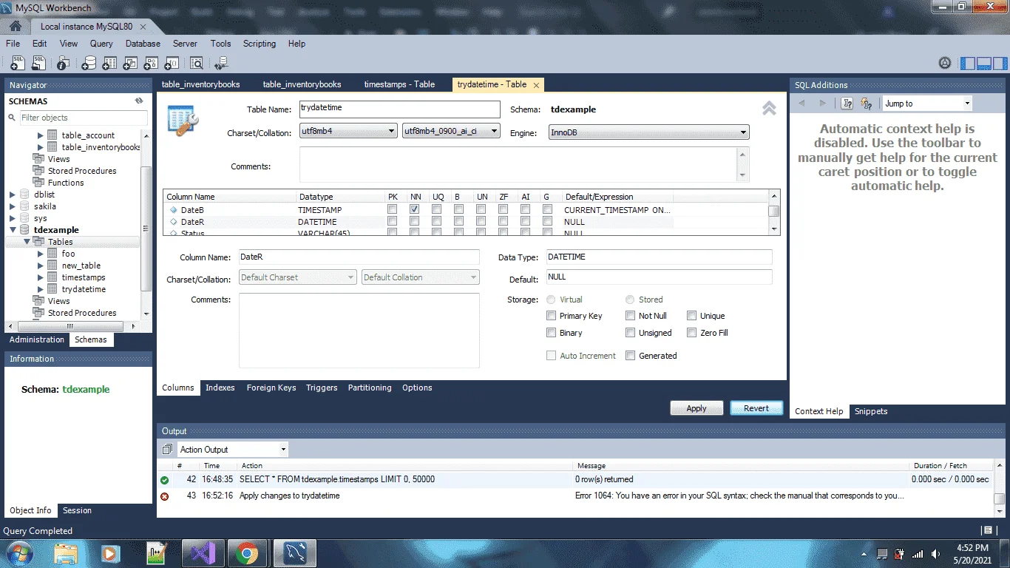Search table data toolbar icon

coord(197,64)
